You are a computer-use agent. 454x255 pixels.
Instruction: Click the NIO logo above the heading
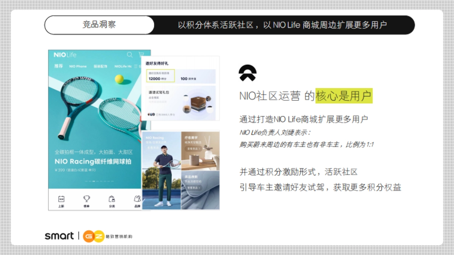point(248,73)
